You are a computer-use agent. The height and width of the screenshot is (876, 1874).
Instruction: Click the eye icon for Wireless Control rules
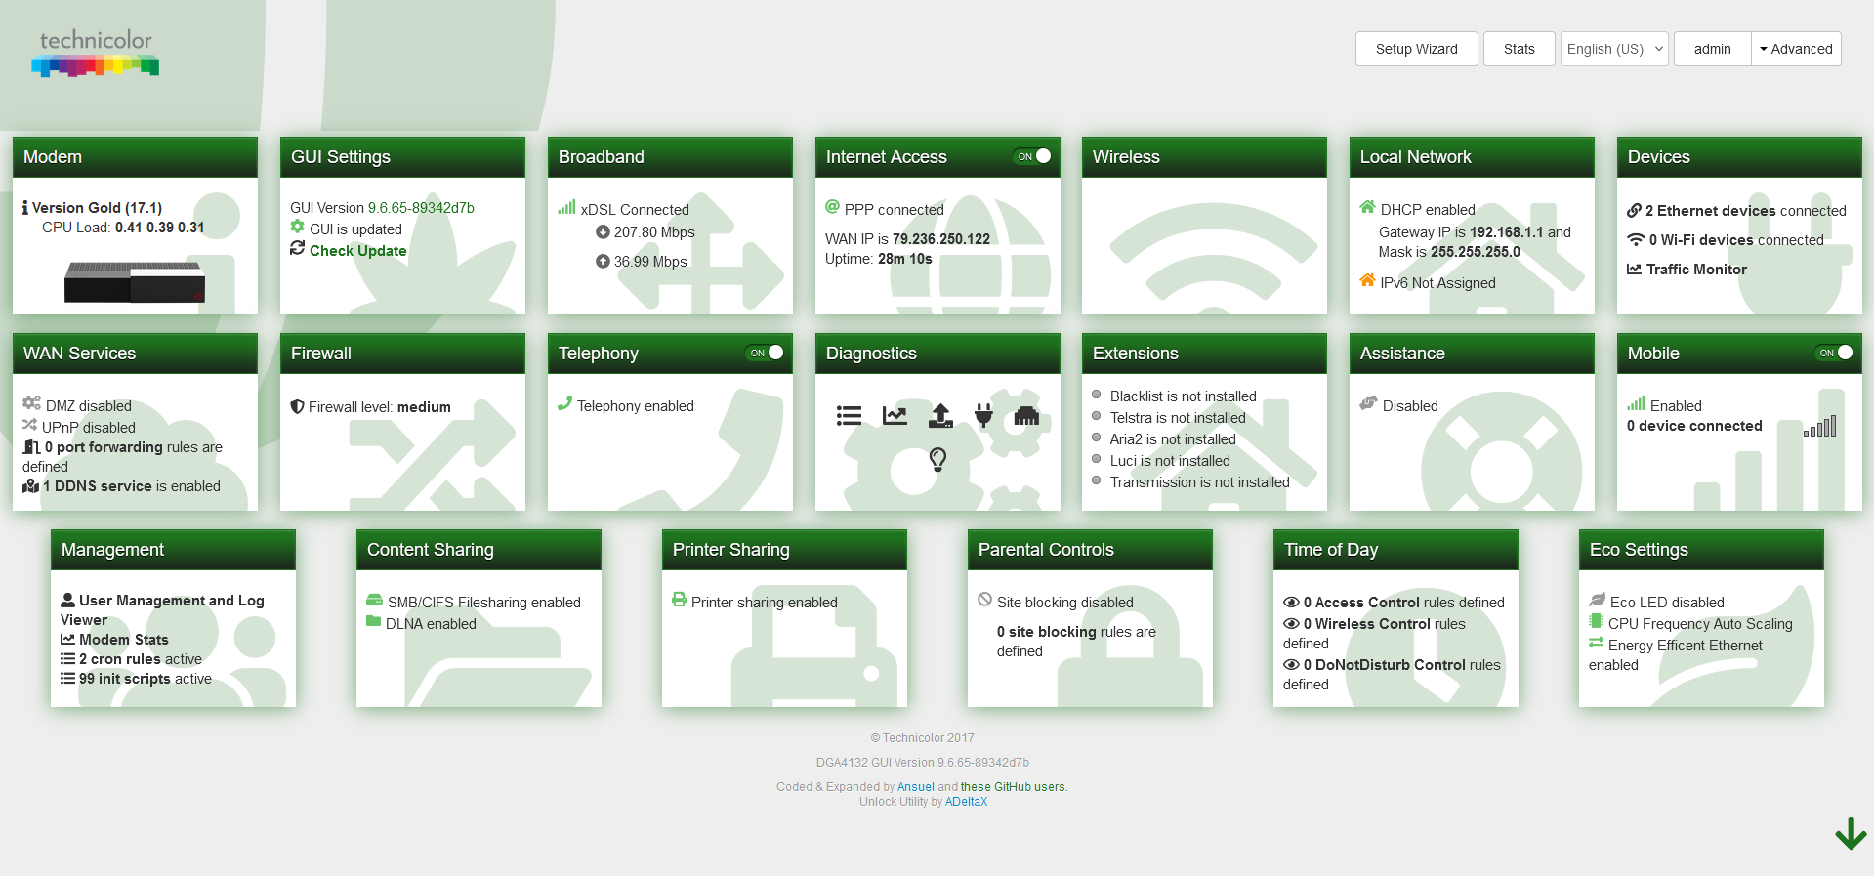(1291, 624)
